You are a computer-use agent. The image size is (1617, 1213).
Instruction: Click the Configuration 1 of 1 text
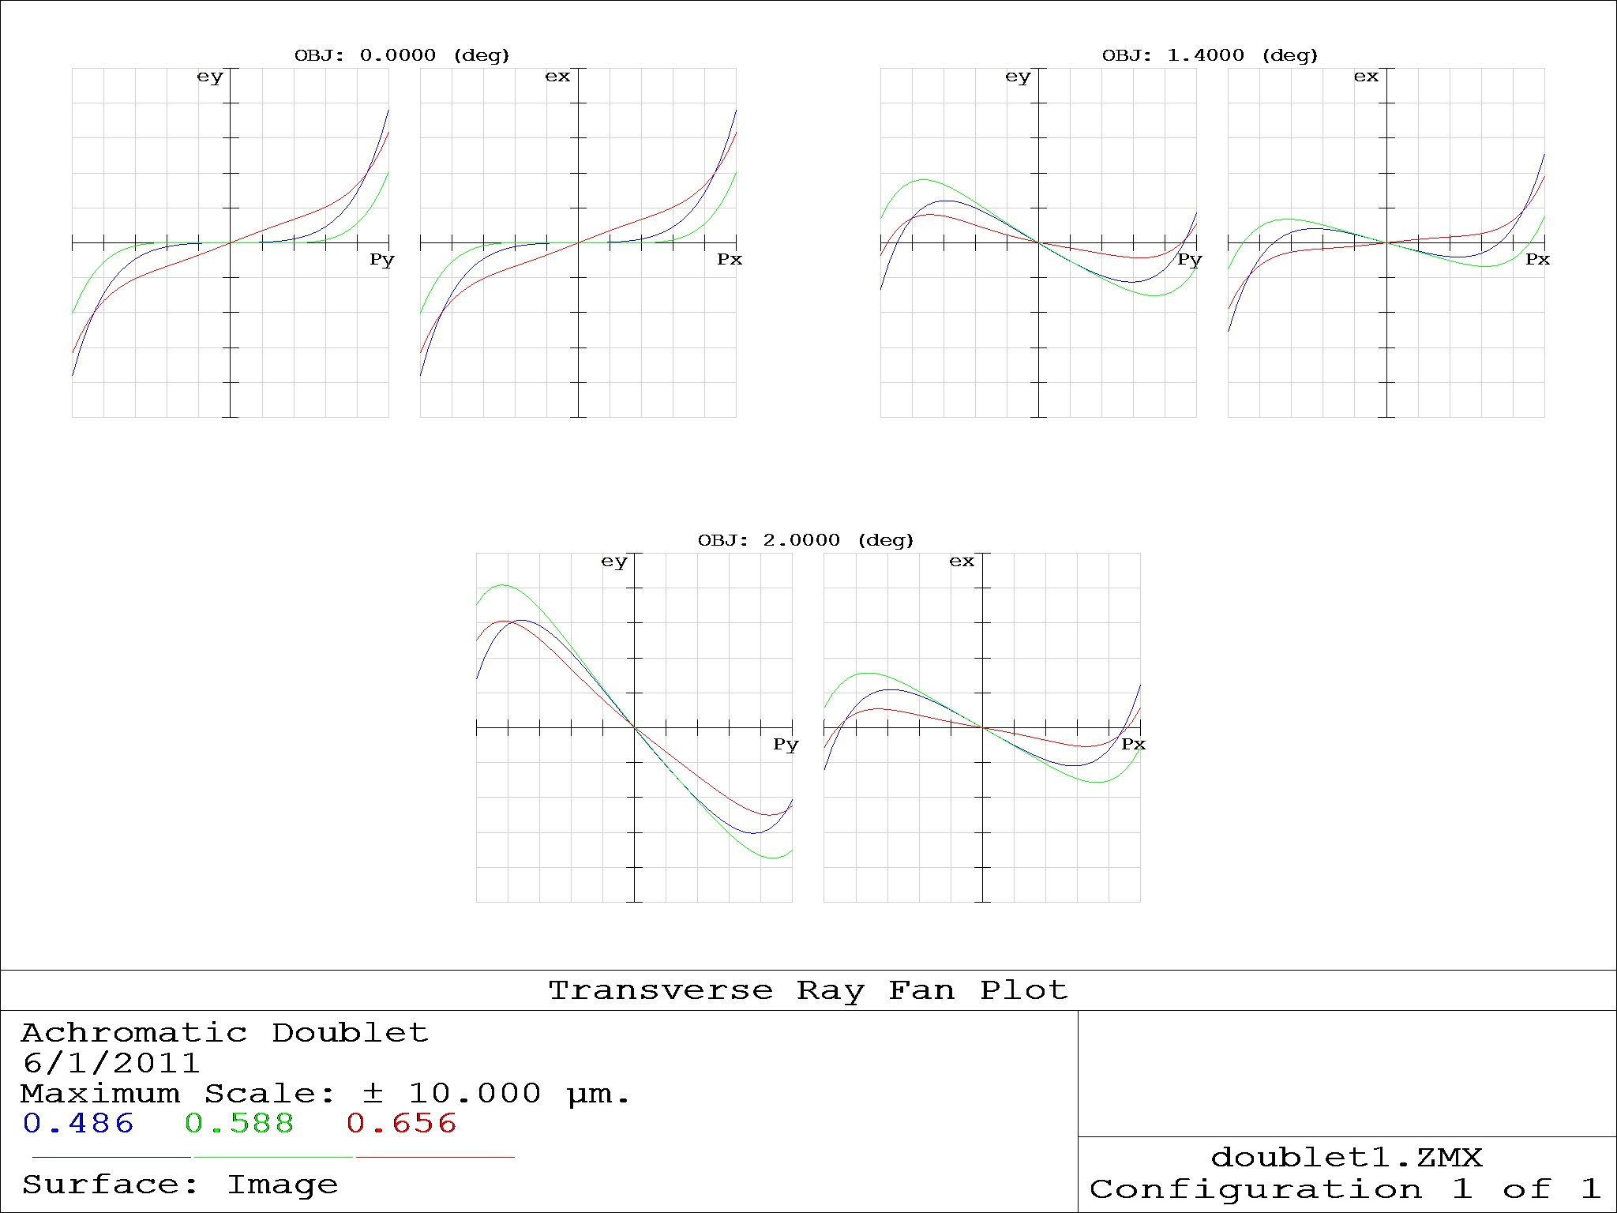pos(1346,1189)
